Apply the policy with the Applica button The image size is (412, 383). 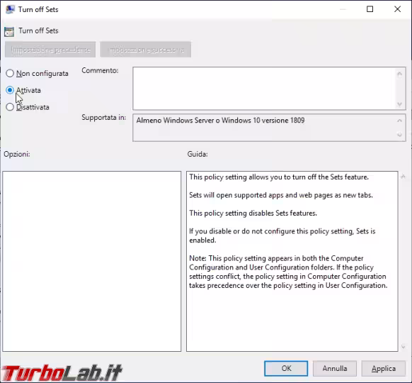pyautogui.click(x=384, y=368)
